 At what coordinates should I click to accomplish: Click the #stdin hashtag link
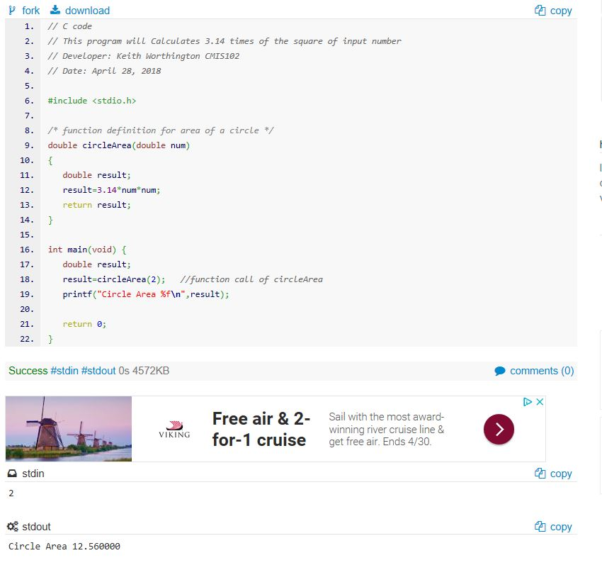(64, 371)
